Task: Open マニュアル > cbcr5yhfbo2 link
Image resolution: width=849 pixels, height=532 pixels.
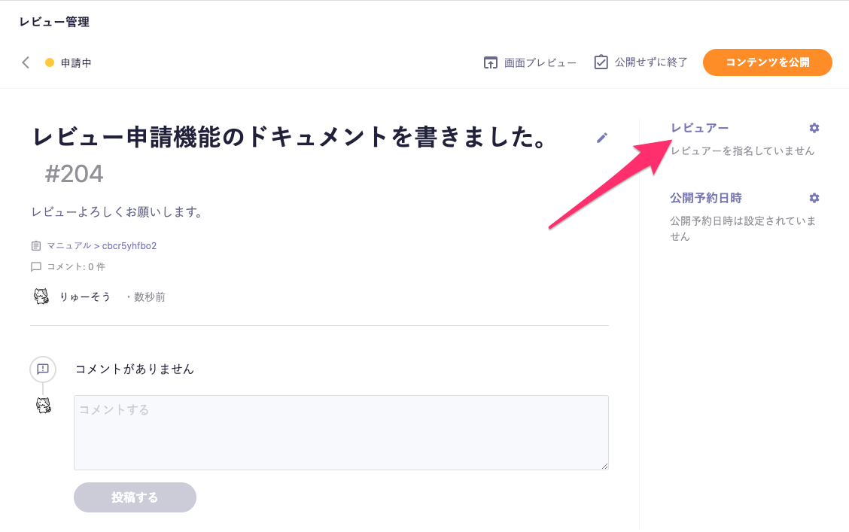Action: [x=102, y=246]
